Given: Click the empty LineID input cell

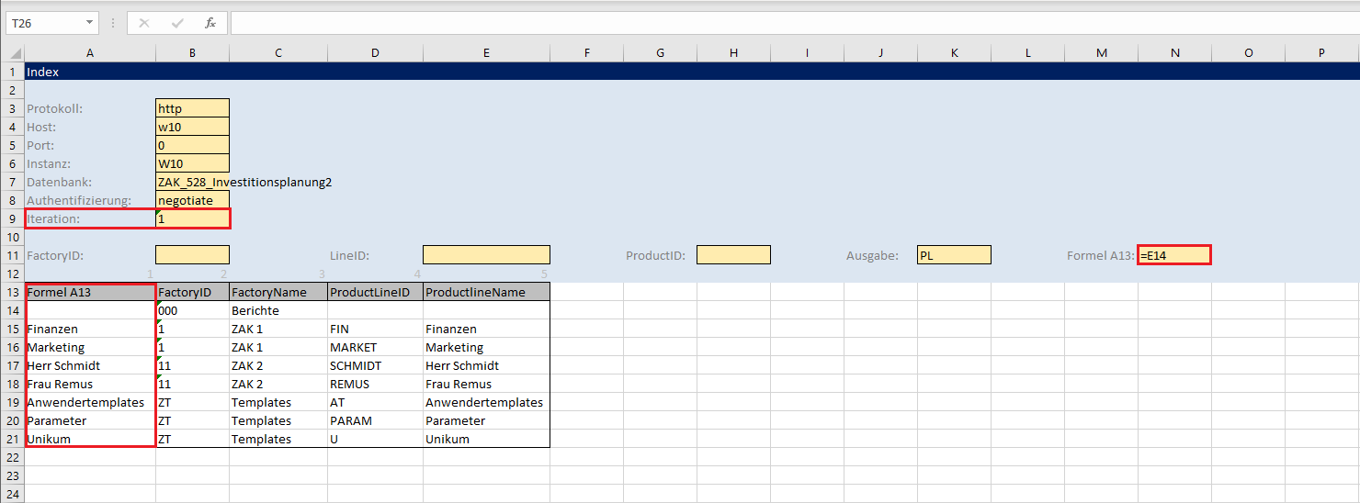Looking at the screenshot, I should point(486,255).
